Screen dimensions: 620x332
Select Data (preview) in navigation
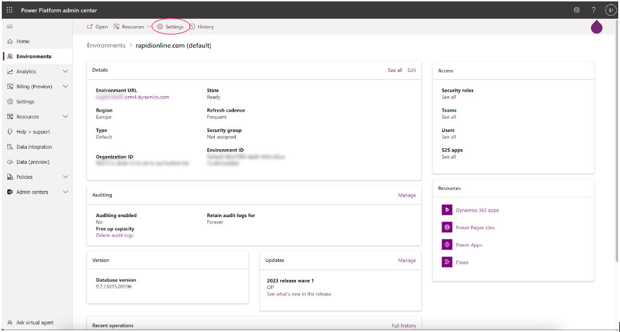tap(33, 162)
